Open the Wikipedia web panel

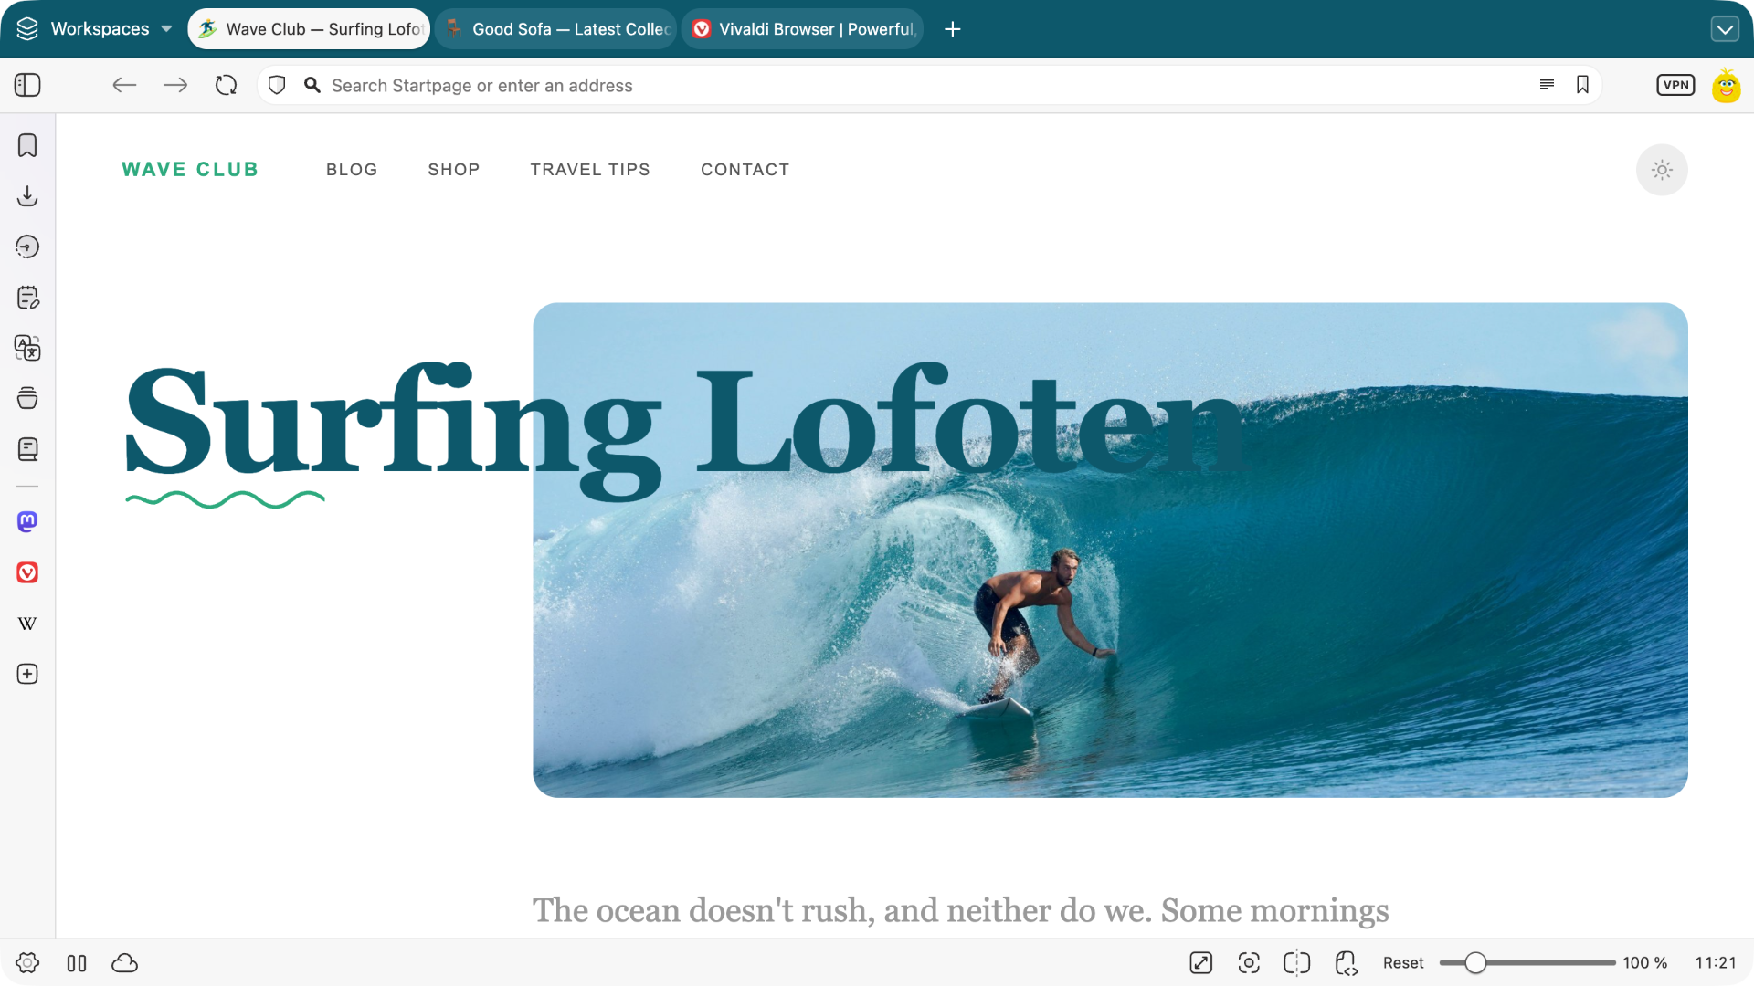(x=27, y=624)
